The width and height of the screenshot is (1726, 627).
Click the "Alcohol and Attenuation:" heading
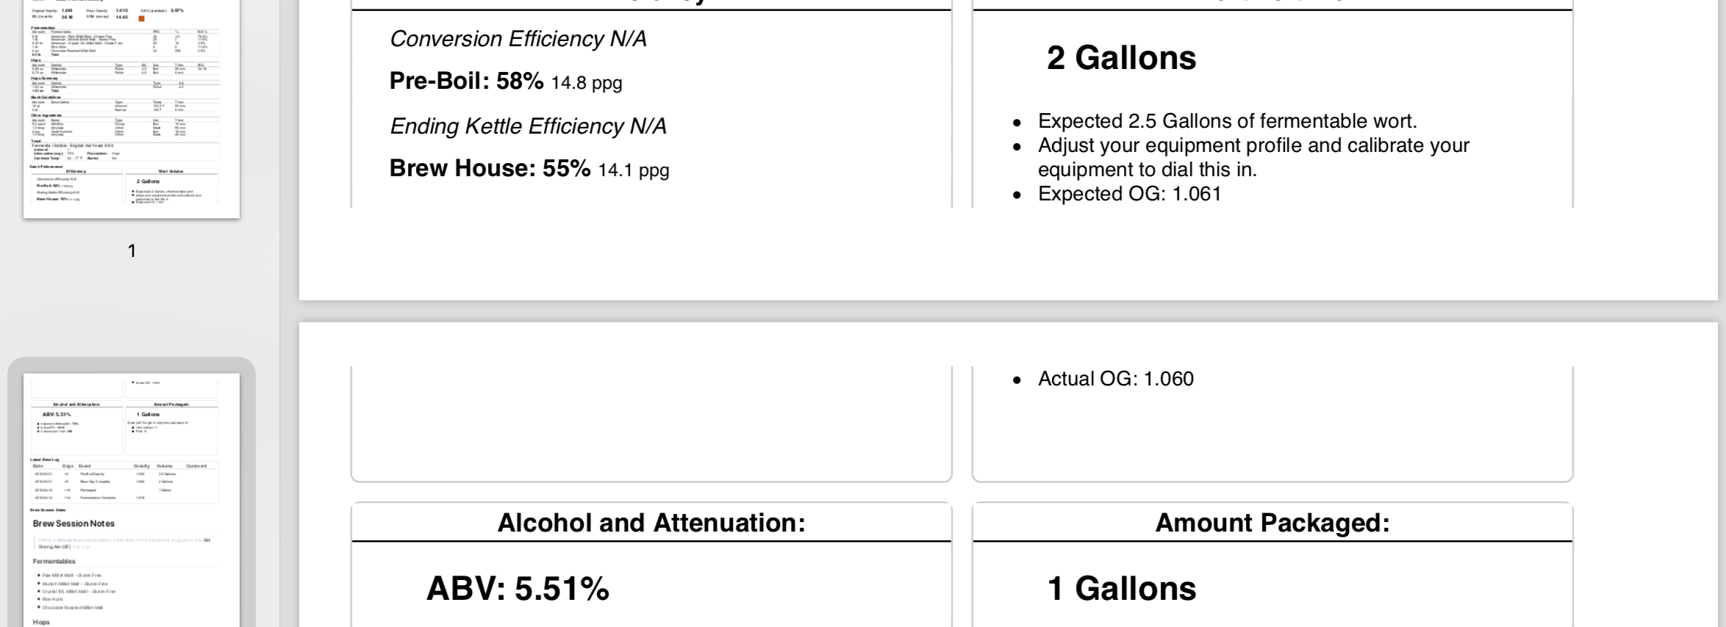(x=651, y=523)
